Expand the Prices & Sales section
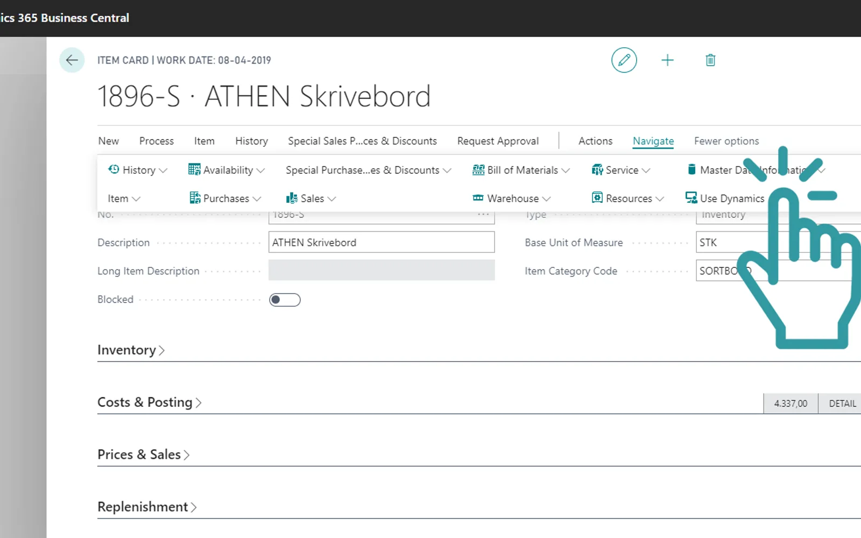861x538 pixels. coord(144,455)
